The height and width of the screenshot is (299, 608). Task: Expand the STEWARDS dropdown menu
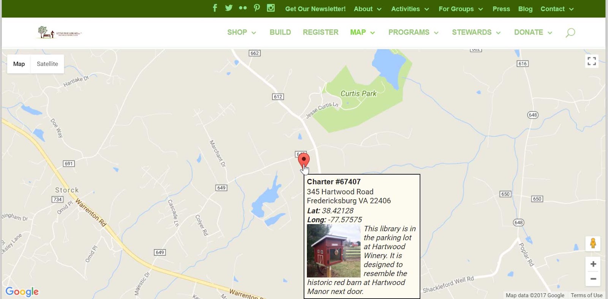pos(476,32)
